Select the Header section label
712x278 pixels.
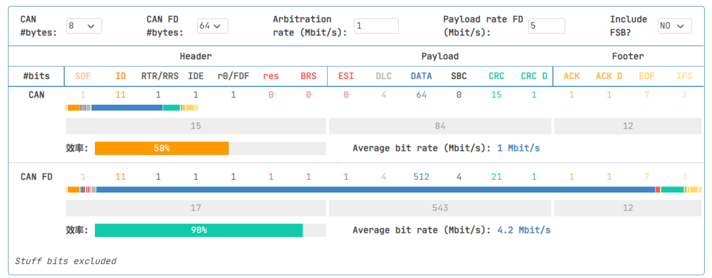pos(196,56)
